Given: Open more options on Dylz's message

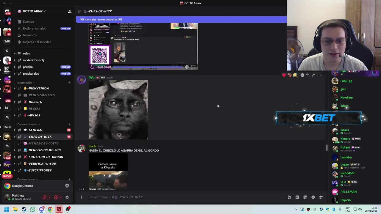Looking at the screenshot, I should [x=319, y=75].
